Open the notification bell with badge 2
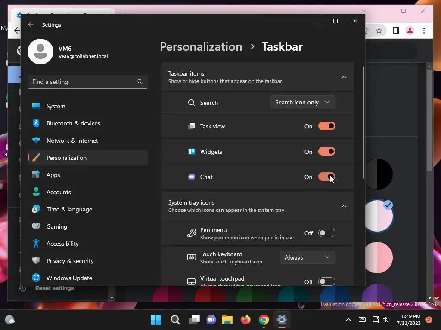Image resolution: width=441 pixels, height=330 pixels. (429, 320)
